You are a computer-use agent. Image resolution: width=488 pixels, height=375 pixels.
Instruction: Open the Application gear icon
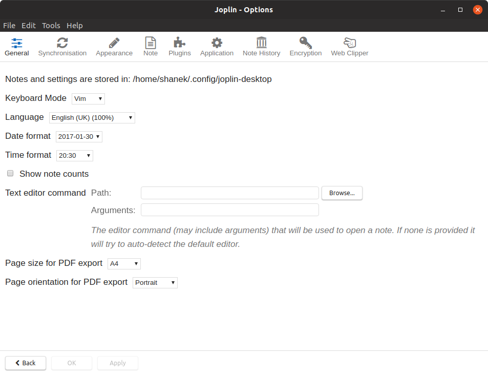[217, 43]
